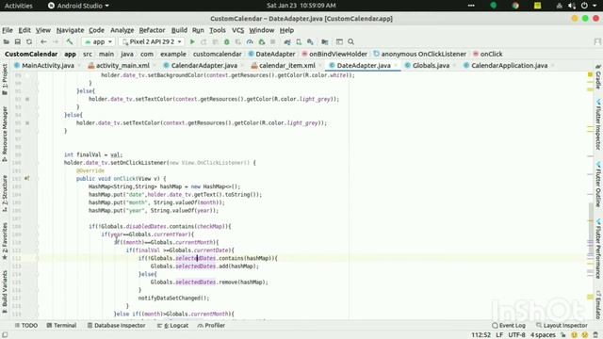Open the Profiler tool window
The height and width of the screenshot is (339, 603).
pos(211,326)
